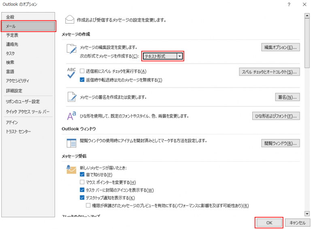The image size is (311, 229).
Task: Enable マウス ポインターを変更する checkbox
Action: [82, 182]
